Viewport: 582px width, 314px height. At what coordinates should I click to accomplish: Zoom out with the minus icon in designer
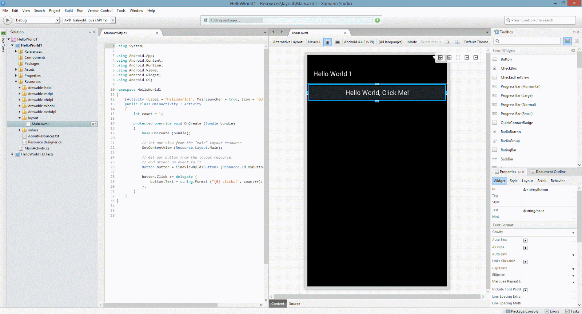(475, 57)
